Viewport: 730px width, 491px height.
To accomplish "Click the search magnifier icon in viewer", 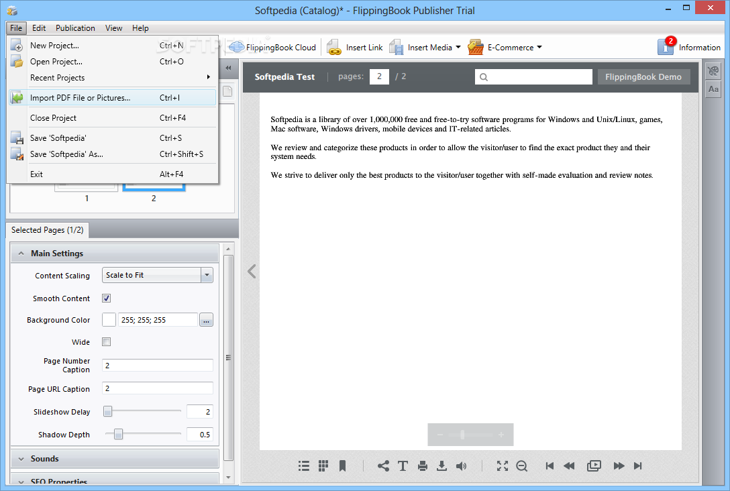I will click(484, 77).
